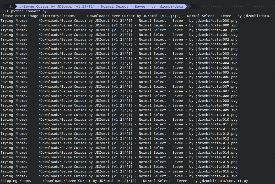Click the Trying line for 003.png
The image size is (275, 184).
coord(119,49)
